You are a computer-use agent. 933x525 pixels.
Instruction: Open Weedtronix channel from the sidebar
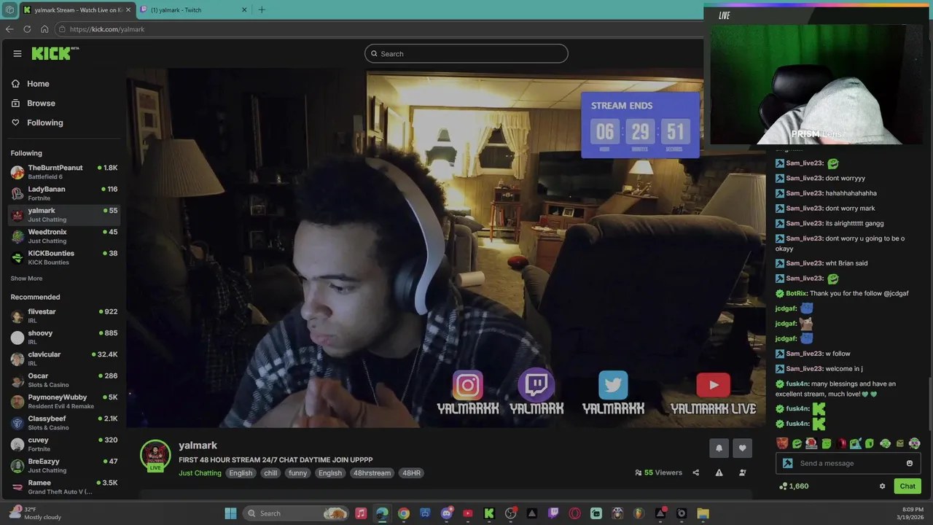click(x=64, y=236)
